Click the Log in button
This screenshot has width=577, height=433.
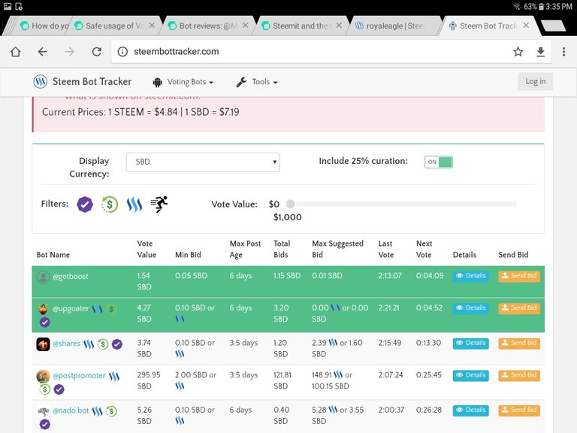[535, 82]
